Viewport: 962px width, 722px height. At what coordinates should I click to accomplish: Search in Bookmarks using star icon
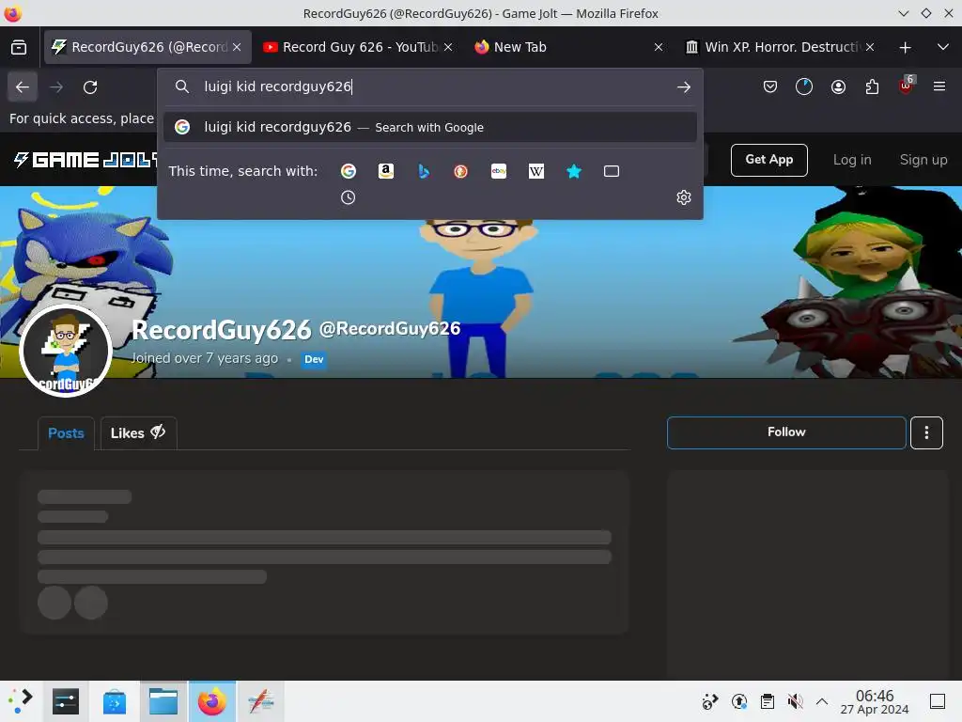574,171
